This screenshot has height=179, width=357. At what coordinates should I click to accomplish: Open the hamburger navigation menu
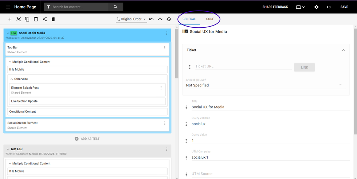tap(8, 7)
